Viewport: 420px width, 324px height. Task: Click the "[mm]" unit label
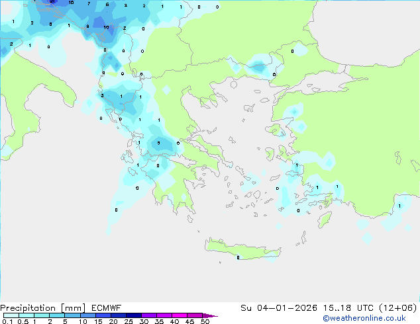(73, 308)
